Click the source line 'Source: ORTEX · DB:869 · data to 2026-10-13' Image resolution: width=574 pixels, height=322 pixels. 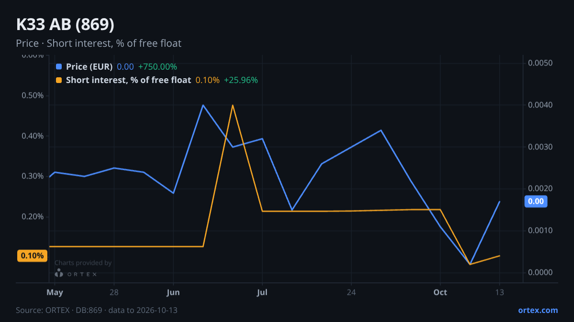click(97, 310)
